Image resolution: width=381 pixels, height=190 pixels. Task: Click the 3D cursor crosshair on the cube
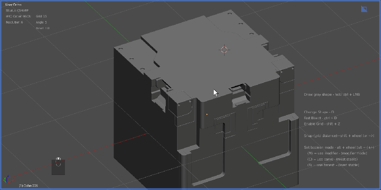point(224,50)
